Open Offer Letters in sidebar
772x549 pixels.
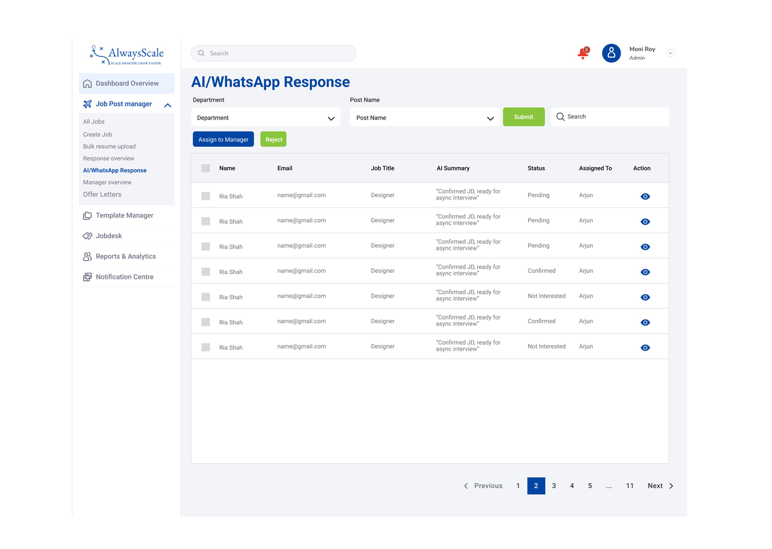click(102, 195)
